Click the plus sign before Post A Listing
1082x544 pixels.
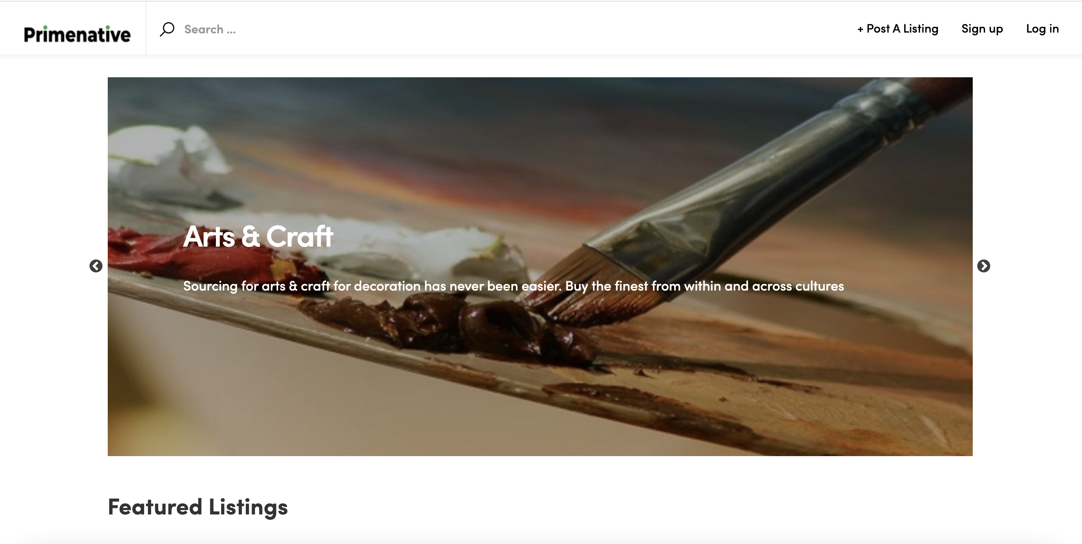pyautogui.click(x=860, y=30)
